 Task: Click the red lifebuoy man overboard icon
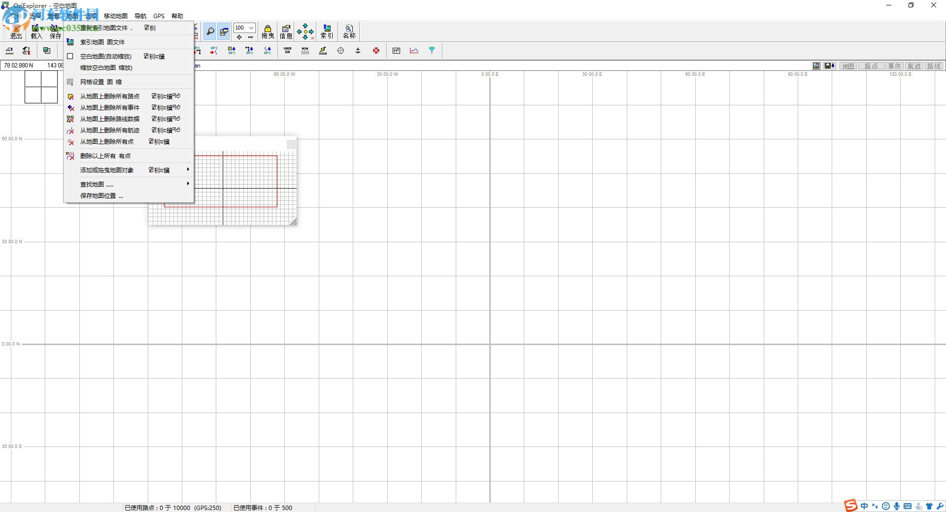coord(376,50)
